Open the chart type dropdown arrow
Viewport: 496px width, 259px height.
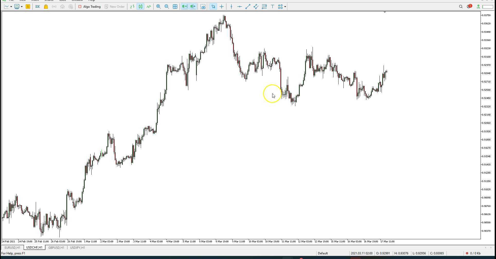click(x=22, y=6)
